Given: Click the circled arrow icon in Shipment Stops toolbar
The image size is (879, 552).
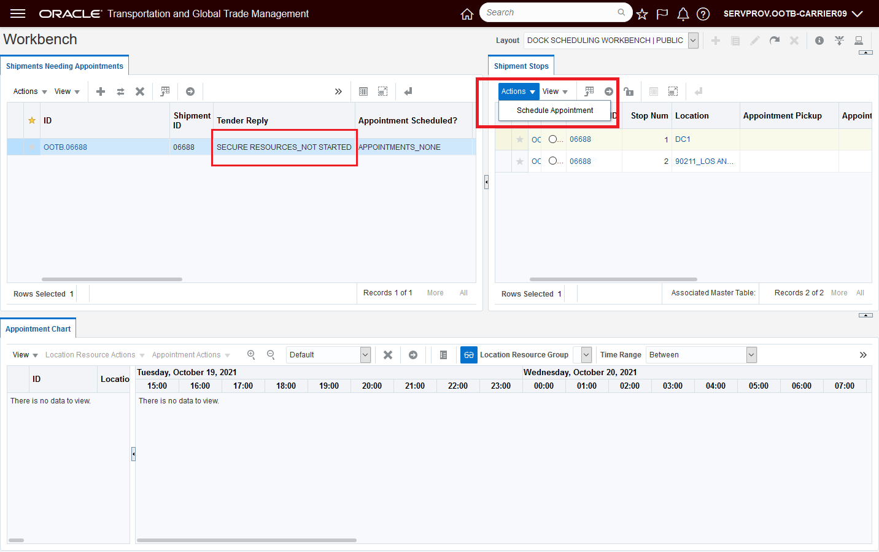Looking at the screenshot, I should coord(609,91).
